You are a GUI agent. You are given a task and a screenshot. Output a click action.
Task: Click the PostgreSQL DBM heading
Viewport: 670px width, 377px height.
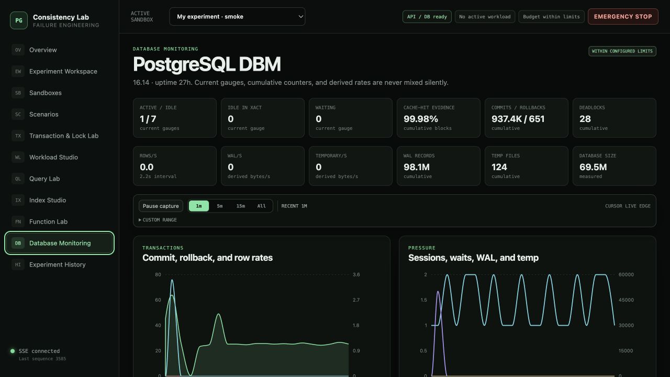click(x=207, y=64)
